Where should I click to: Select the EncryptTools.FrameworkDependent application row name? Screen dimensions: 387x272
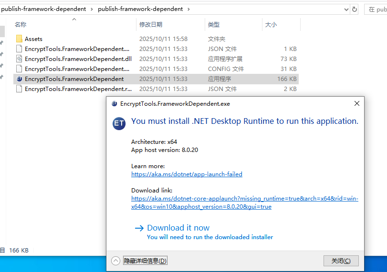74,79
